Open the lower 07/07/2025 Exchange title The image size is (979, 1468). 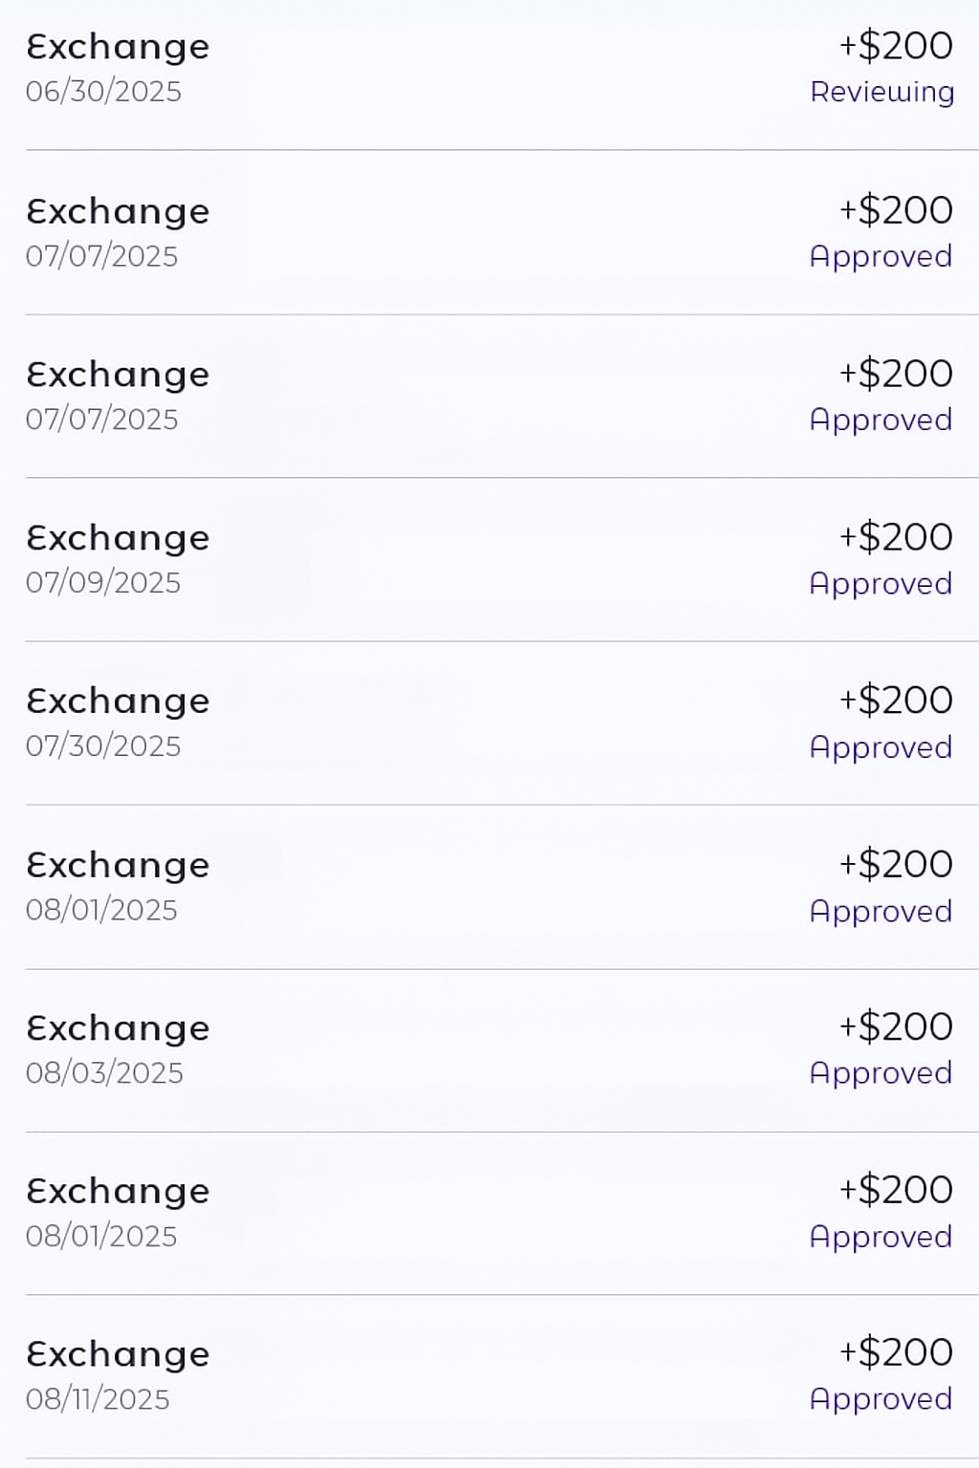coord(118,375)
